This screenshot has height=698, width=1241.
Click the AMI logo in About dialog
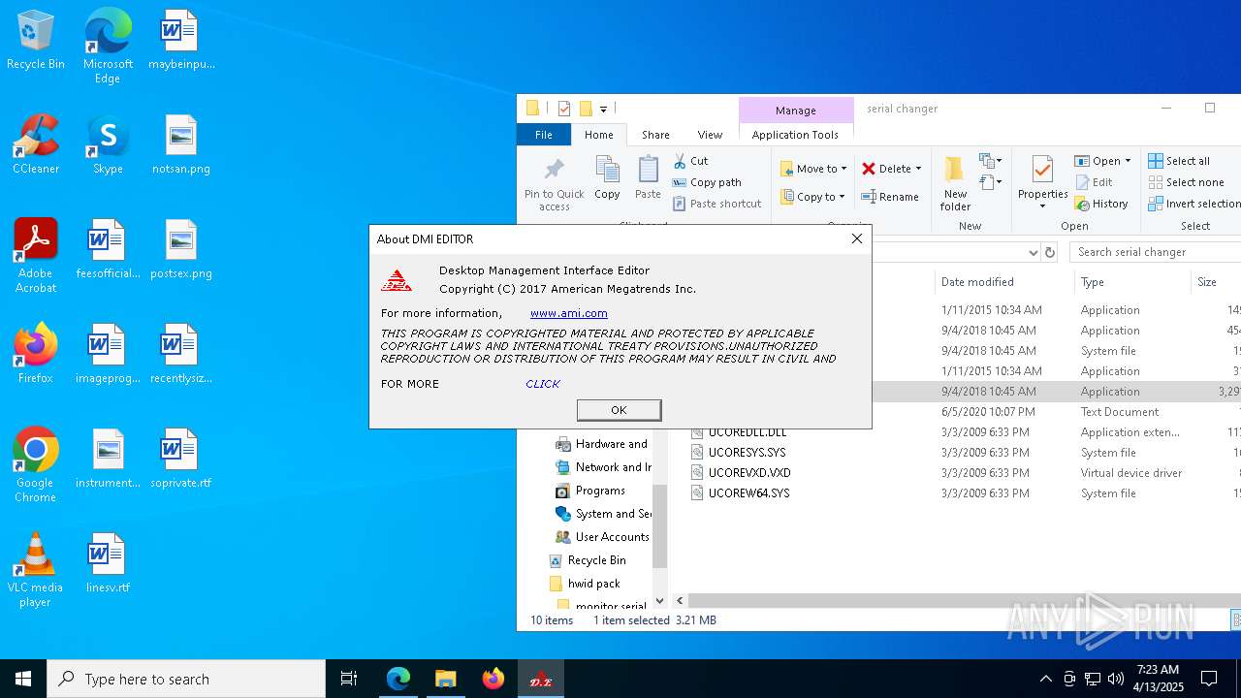pyautogui.click(x=397, y=281)
